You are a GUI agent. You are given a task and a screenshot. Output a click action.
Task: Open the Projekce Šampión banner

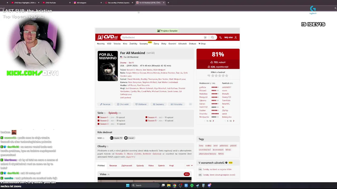pos(167,31)
